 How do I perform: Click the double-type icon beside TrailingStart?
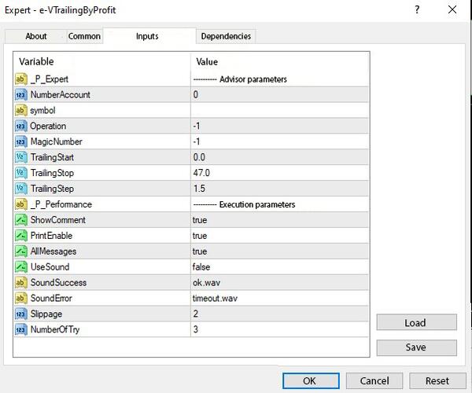[20, 157]
